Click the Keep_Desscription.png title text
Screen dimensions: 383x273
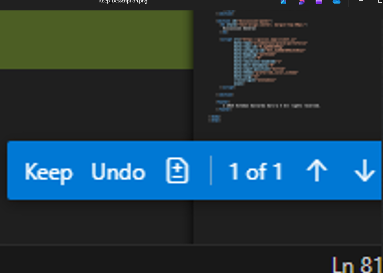point(123,2)
